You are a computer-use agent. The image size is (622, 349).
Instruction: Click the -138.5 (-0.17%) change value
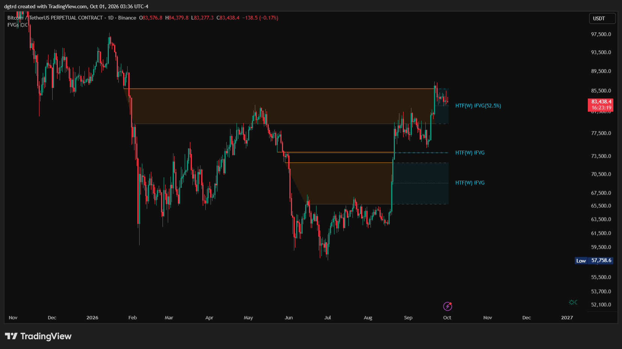tap(260, 18)
